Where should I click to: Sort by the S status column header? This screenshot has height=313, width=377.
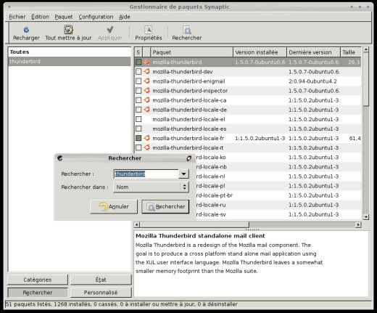pyautogui.click(x=138, y=52)
